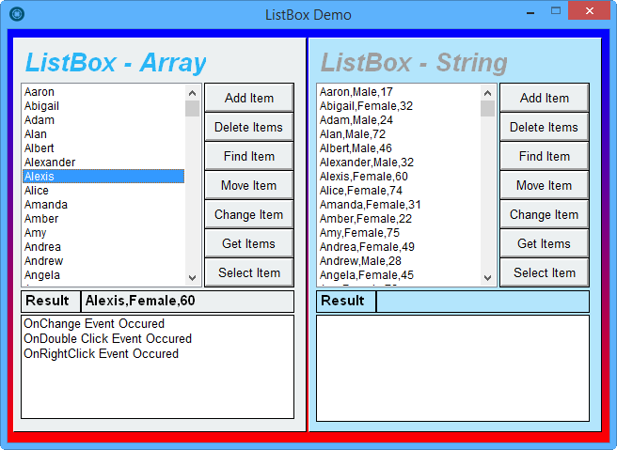Select Amanda in the Array list
617x450 pixels.
pyautogui.click(x=103, y=205)
